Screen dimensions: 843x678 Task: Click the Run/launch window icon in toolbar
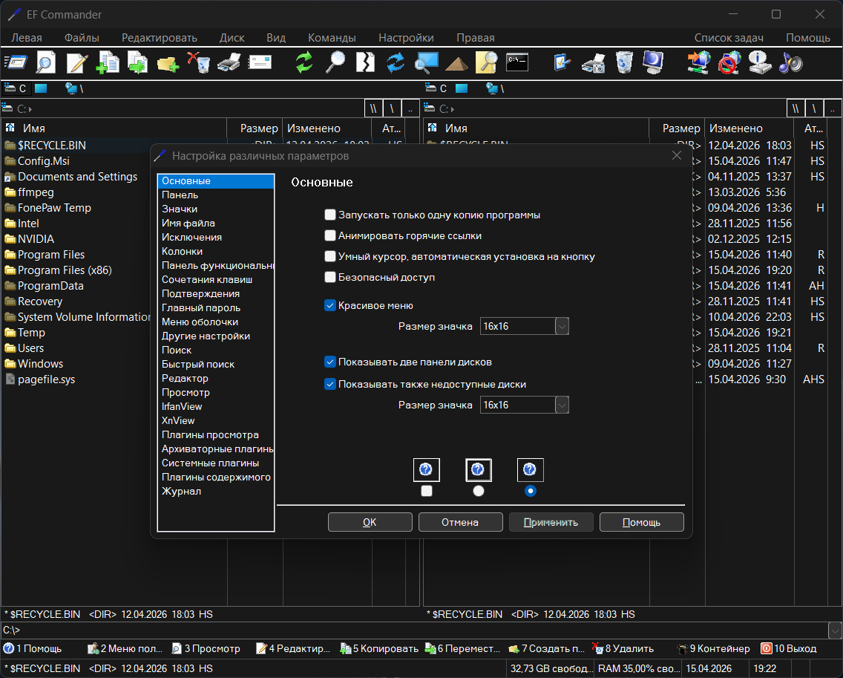click(x=16, y=62)
